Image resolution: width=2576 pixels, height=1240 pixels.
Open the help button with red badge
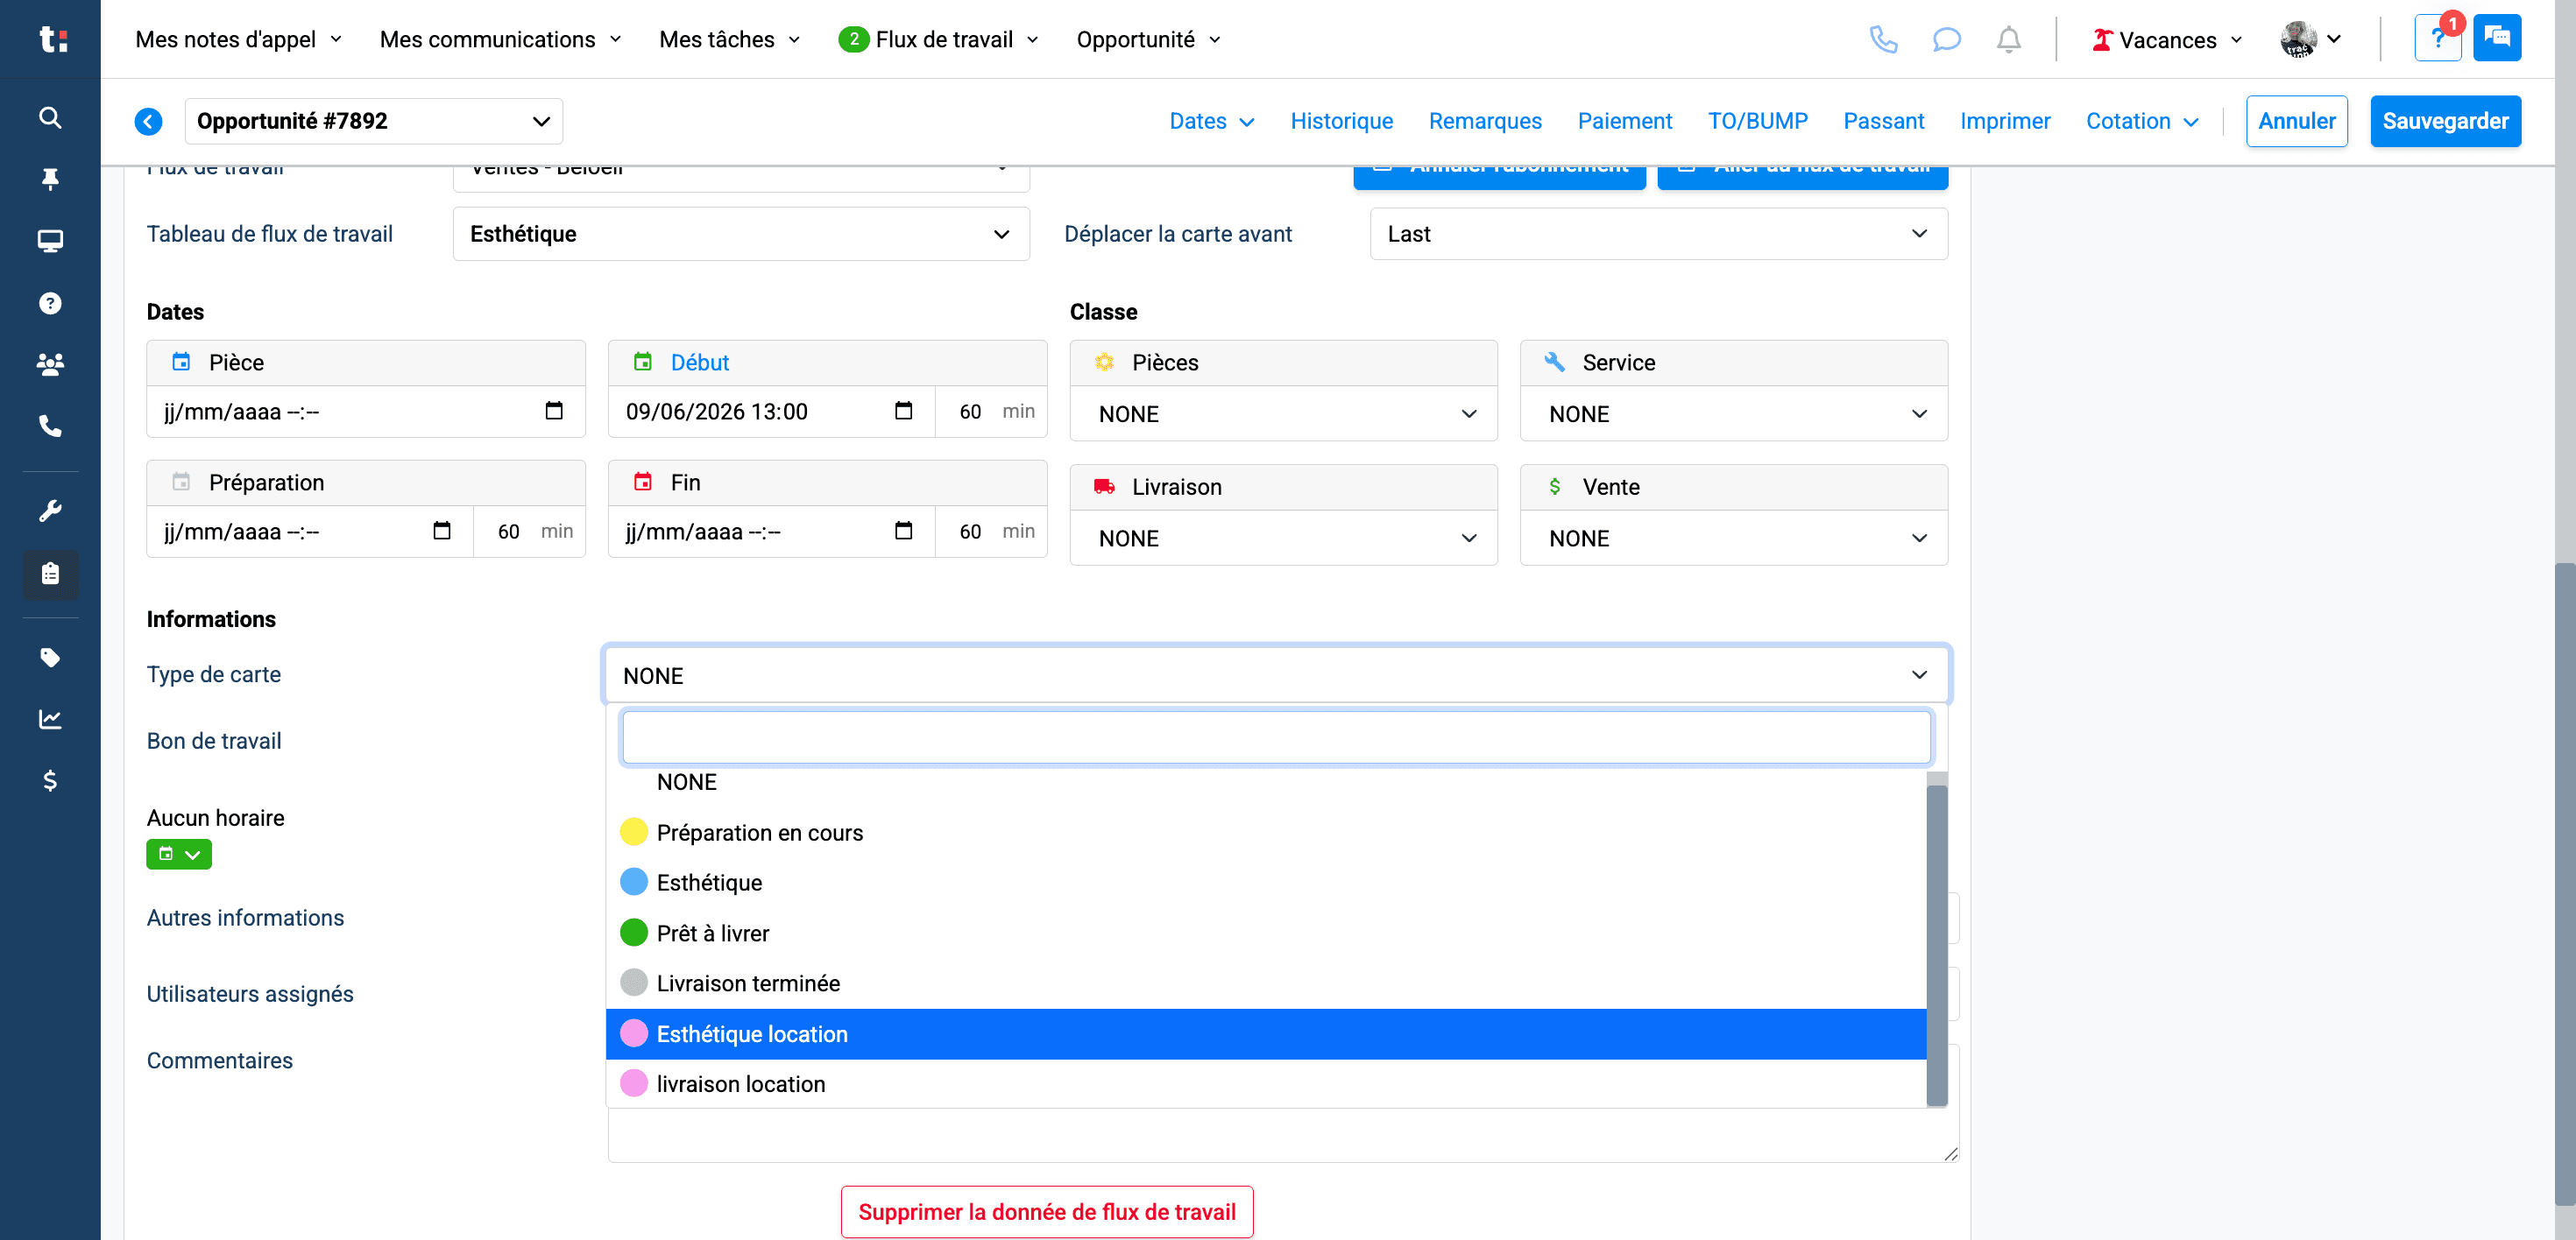tap(2438, 39)
